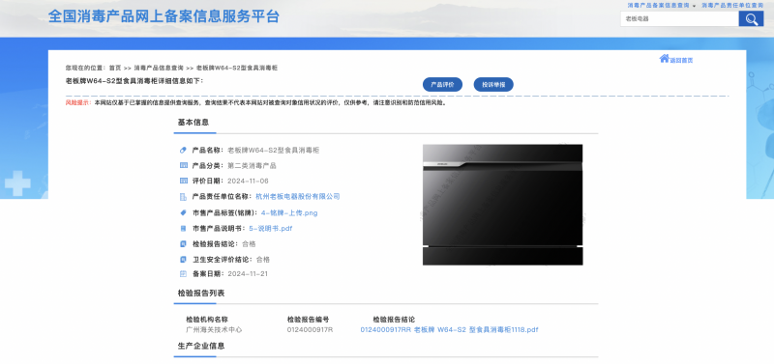
Task: Open the 4-铭牌-上传.png file link
Action: point(289,213)
